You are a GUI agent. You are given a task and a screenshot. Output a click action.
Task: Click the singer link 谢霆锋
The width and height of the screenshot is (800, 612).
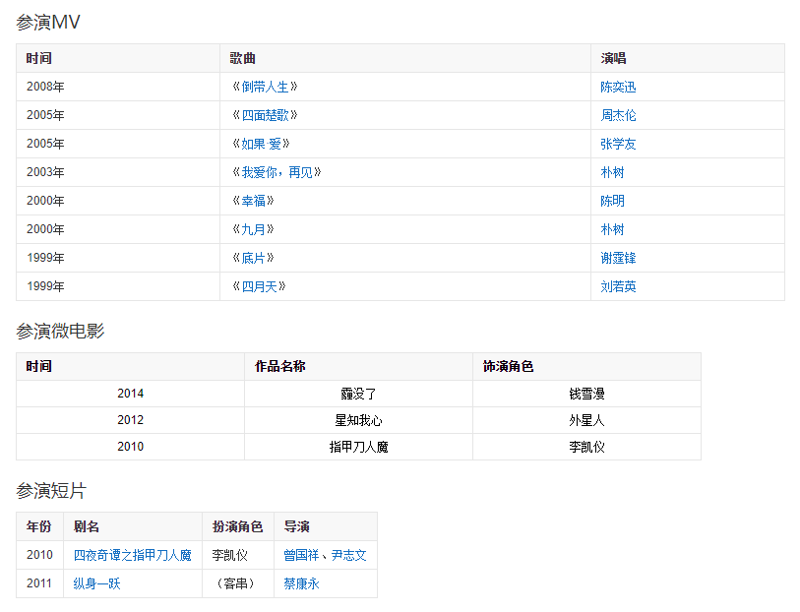click(618, 258)
